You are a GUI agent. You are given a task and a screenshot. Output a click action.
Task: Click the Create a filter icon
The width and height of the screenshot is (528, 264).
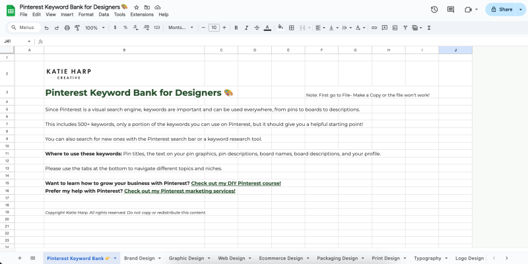click(405, 28)
